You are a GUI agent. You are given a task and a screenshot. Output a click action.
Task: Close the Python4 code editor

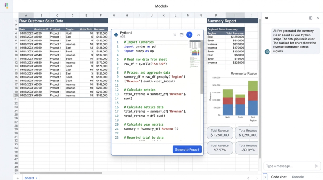pyautogui.click(x=198, y=35)
